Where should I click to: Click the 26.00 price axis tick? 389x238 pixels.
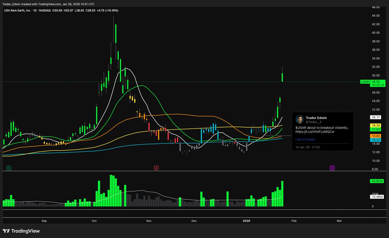pyautogui.click(x=376, y=92)
